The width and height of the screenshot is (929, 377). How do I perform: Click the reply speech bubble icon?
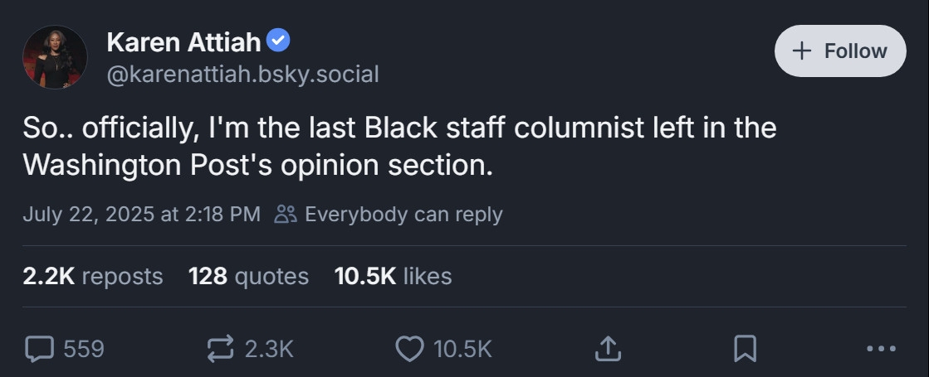tap(39, 349)
